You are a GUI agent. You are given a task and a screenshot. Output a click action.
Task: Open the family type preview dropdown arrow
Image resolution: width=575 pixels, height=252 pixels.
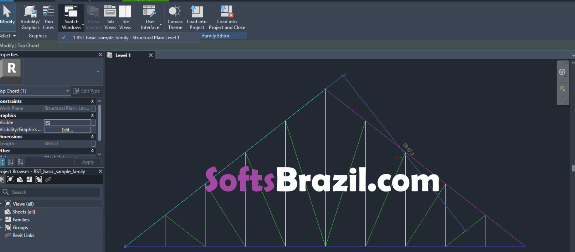(x=98, y=72)
